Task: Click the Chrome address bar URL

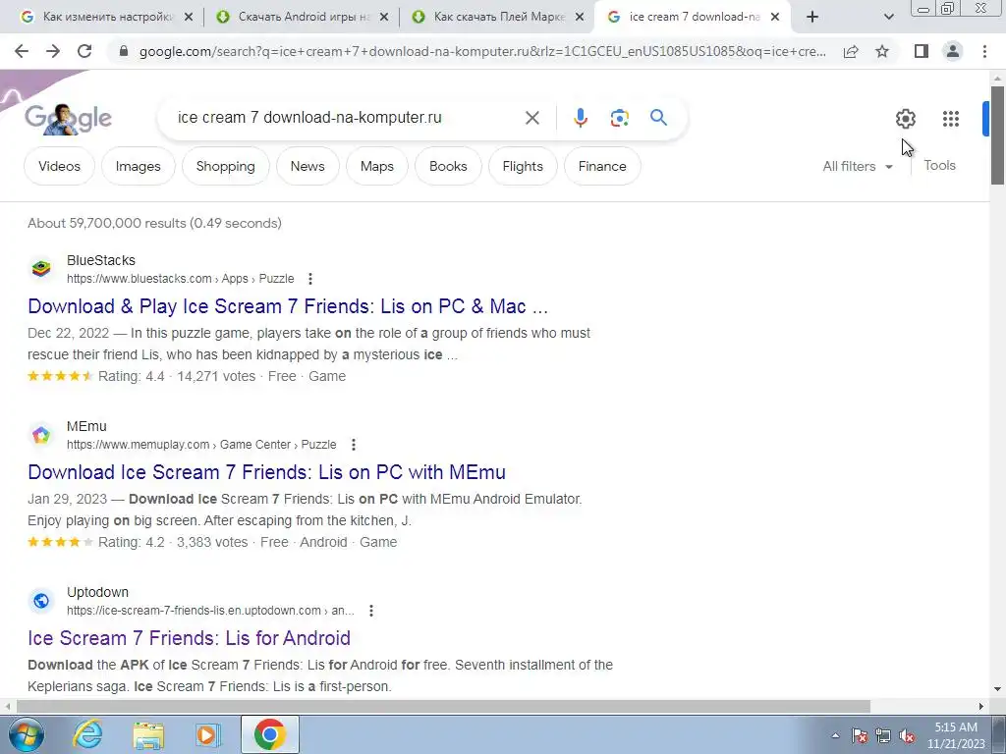Action: (x=482, y=51)
